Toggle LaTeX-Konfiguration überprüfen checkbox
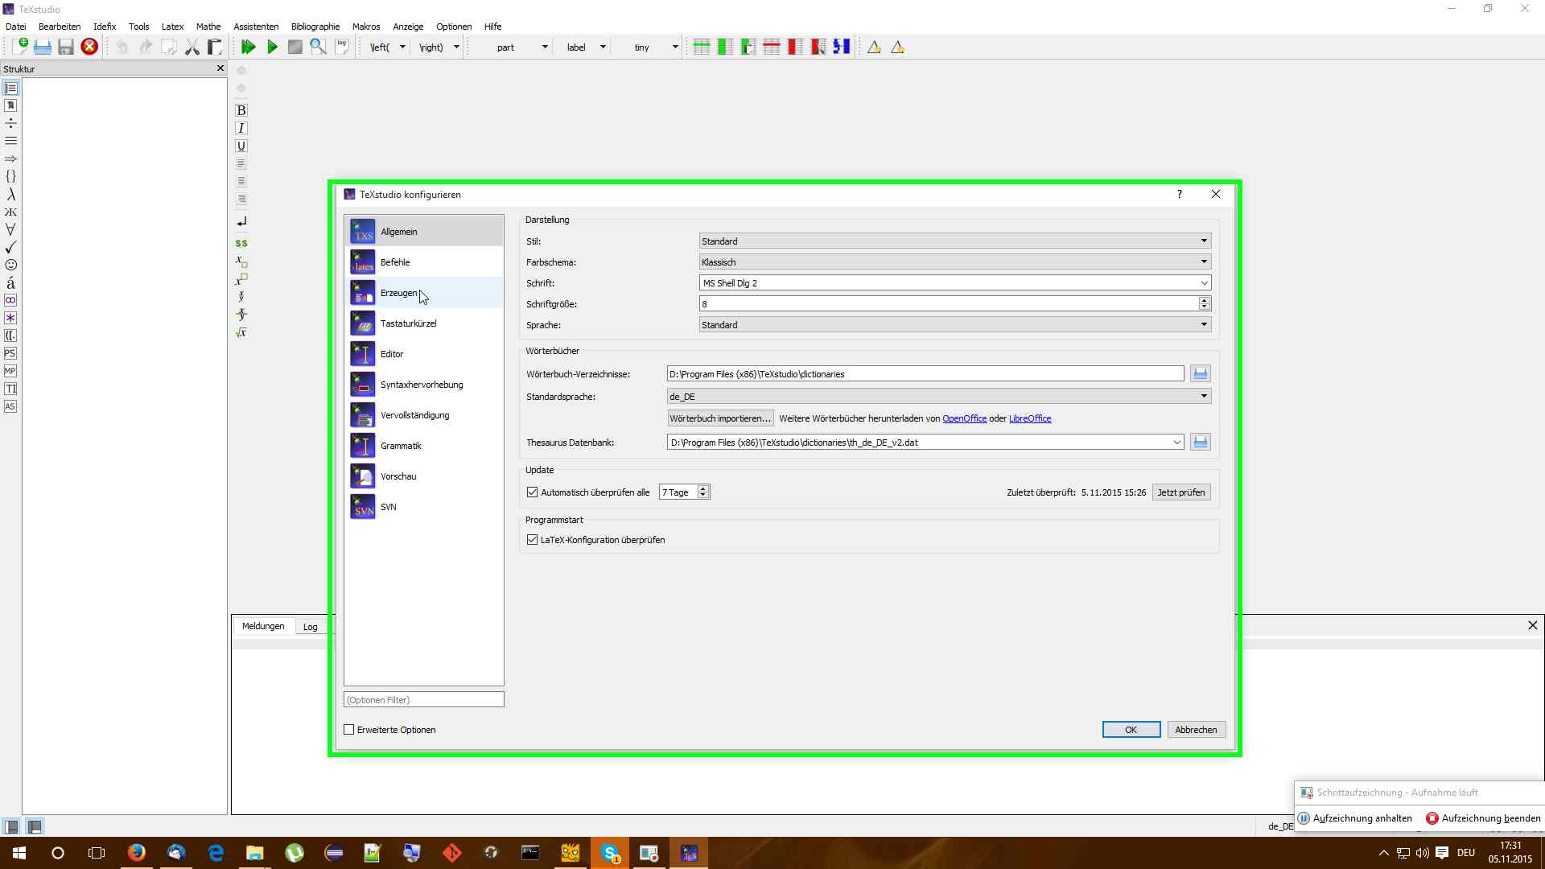The height and width of the screenshot is (869, 1545). (532, 540)
